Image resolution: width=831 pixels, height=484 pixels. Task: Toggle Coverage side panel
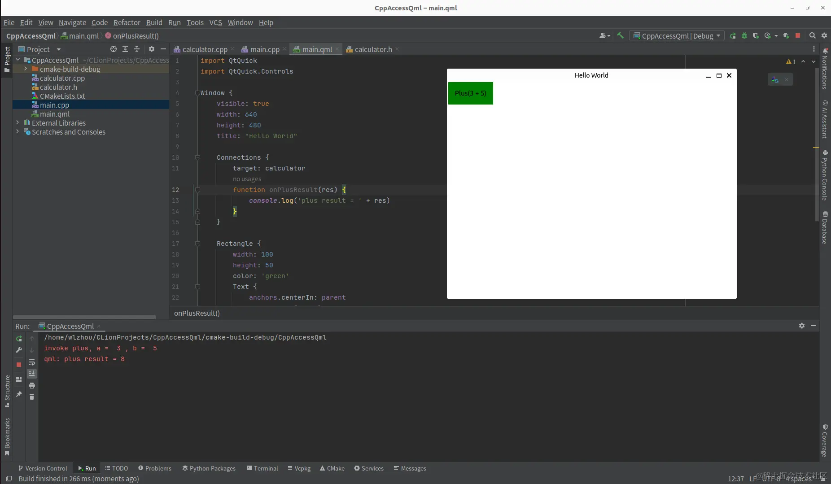[x=825, y=440]
